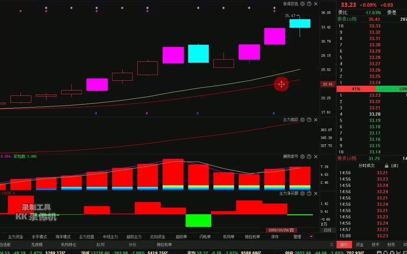Viewport: 407px width, 254px height.
Task: Select the 机构单 indicator tab
Action: coord(229,237)
